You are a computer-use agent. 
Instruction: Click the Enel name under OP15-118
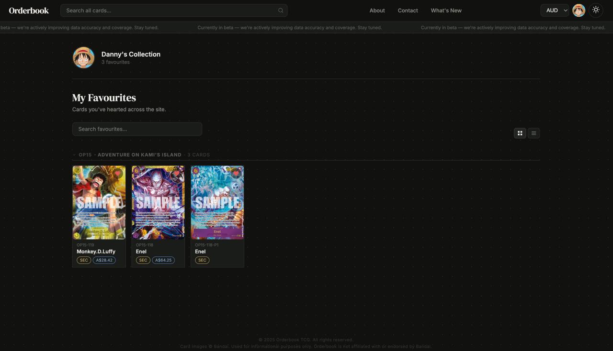141,252
